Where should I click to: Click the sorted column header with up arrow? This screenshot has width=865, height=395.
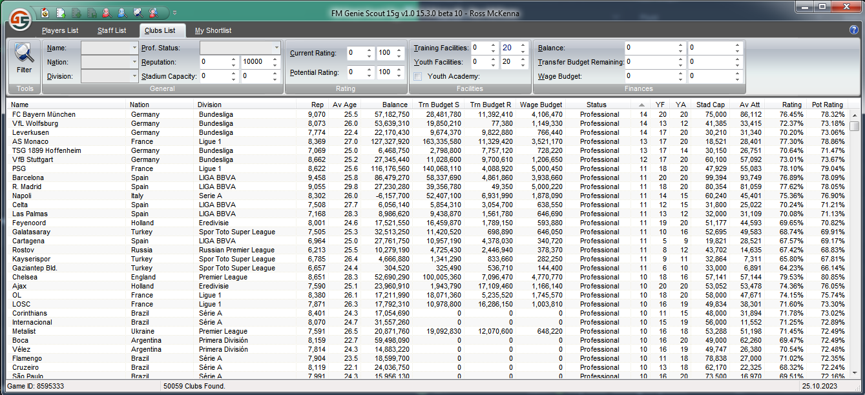click(641, 105)
